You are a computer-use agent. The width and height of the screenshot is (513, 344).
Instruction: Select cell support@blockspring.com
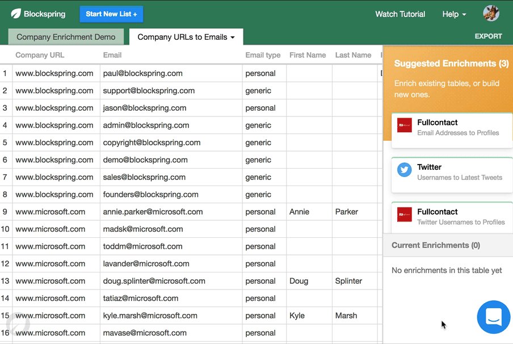[171, 91]
